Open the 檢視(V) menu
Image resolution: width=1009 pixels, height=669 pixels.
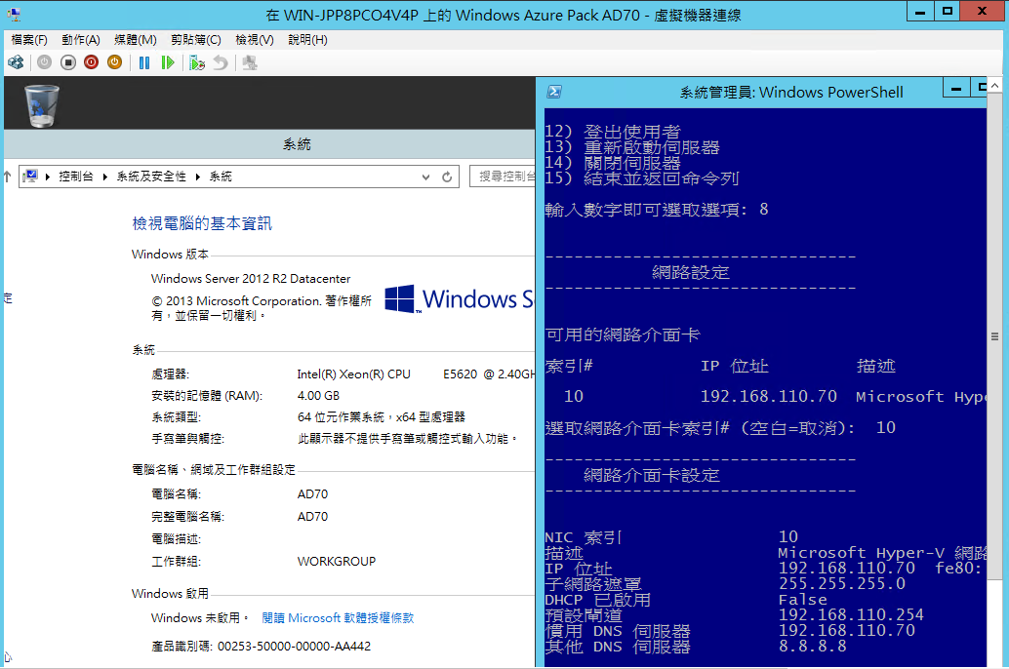(254, 40)
